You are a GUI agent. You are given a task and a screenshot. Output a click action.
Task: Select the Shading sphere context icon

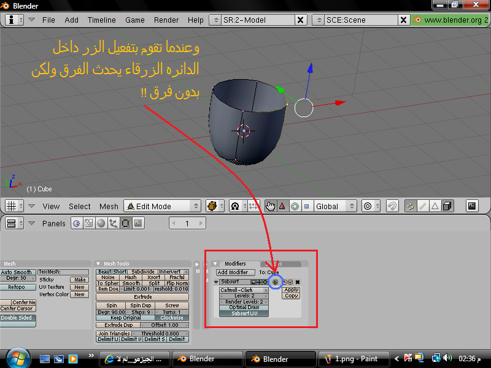(101, 223)
